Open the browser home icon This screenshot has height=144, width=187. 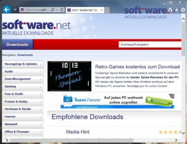171,10
